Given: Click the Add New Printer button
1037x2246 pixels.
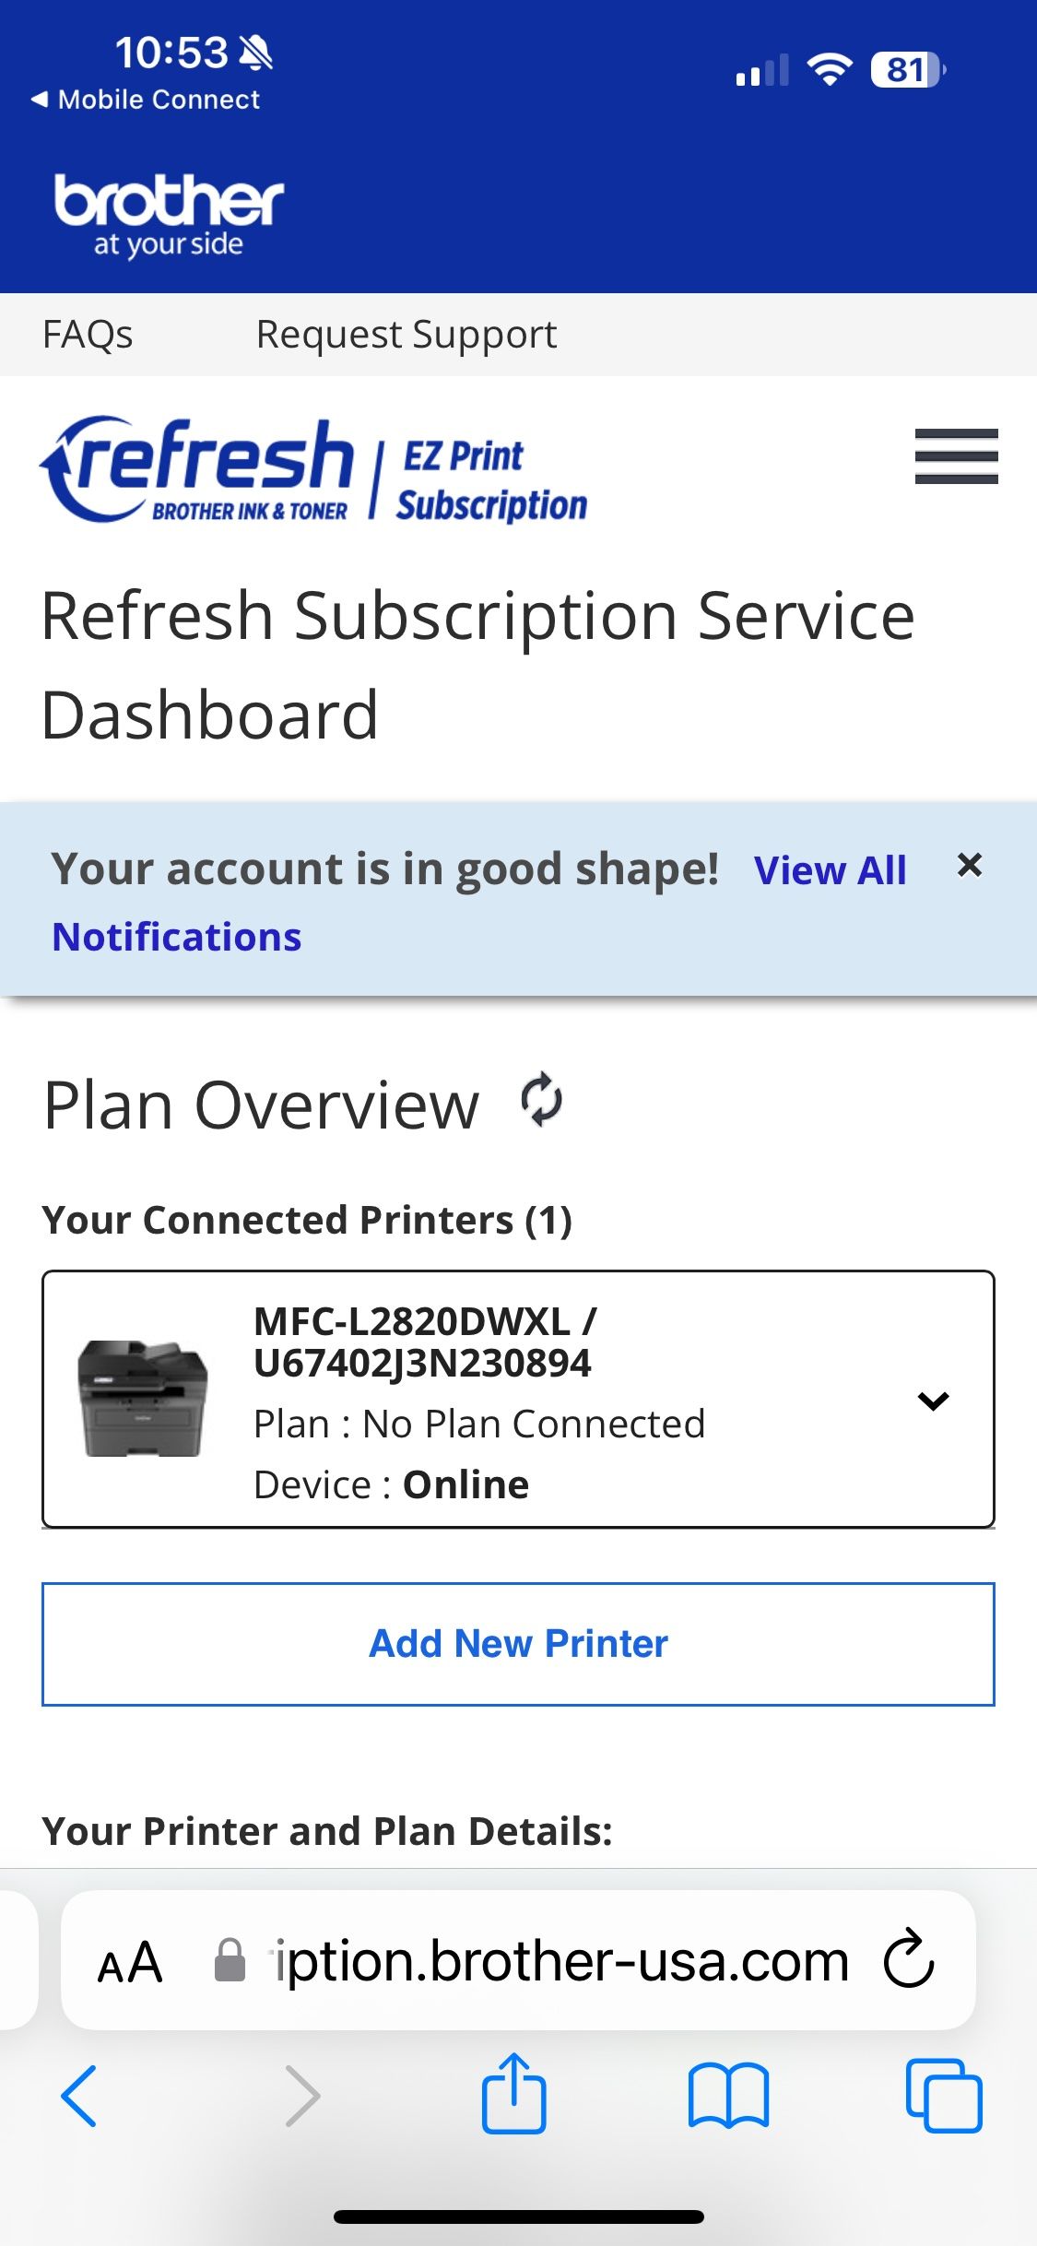Looking at the screenshot, I should 518,1644.
